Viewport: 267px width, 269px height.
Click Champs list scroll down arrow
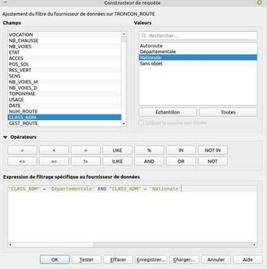click(124, 124)
